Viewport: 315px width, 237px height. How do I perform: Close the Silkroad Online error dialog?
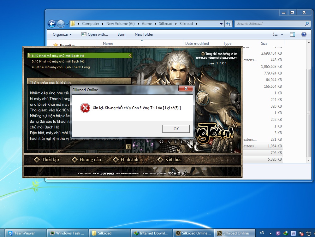(x=186, y=88)
